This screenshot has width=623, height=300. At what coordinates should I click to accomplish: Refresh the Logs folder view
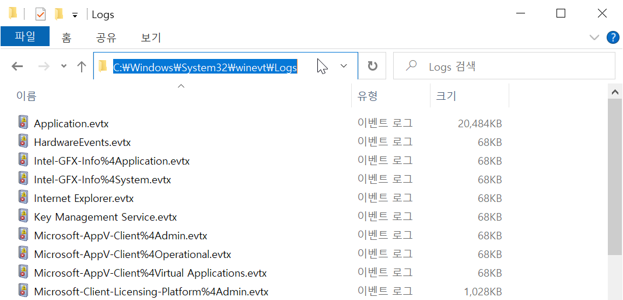pyautogui.click(x=372, y=66)
